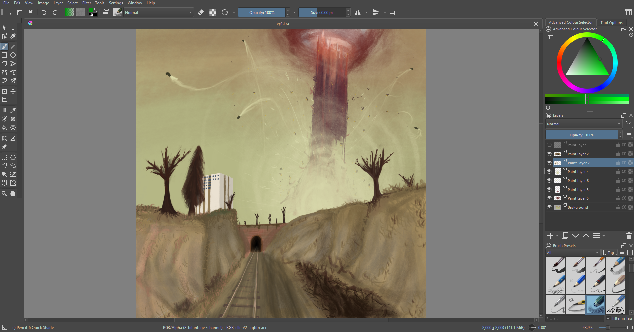Open layer filter funnel menu
The image size is (634, 332).
coord(629,124)
